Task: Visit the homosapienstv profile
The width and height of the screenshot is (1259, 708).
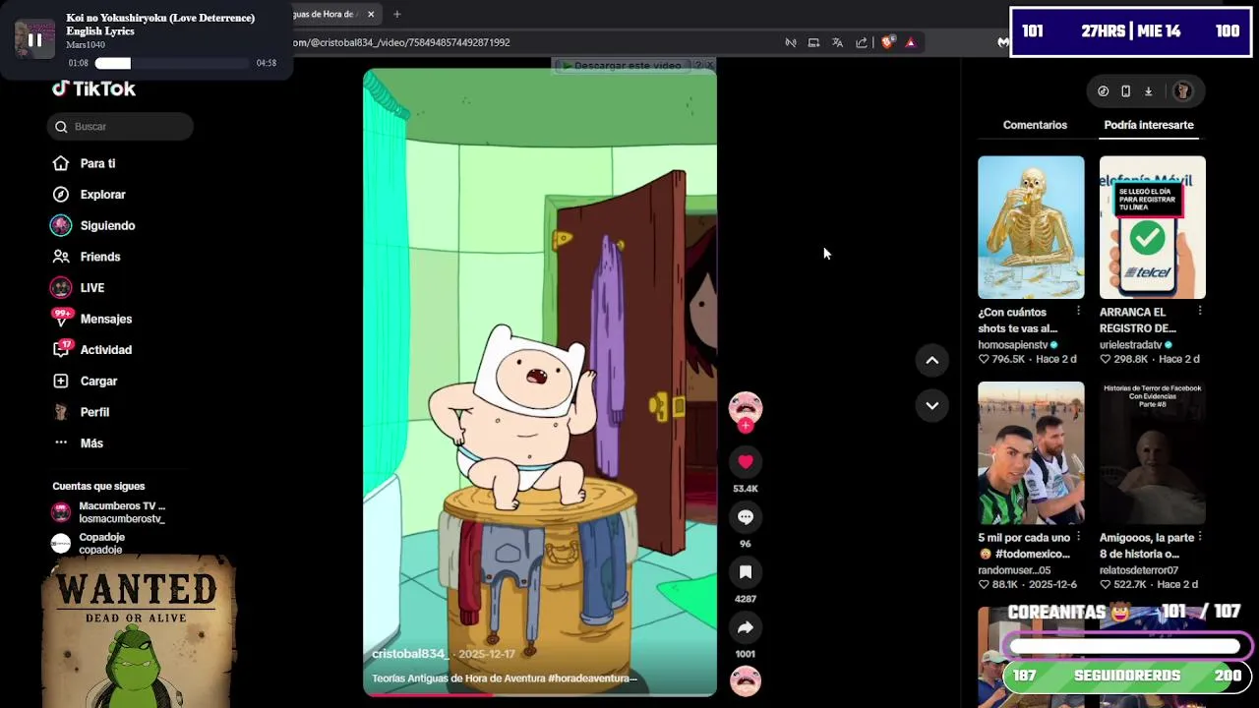Action: click(1013, 345)
